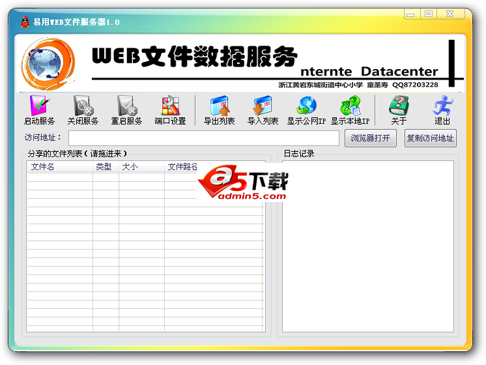This screenshot has height=365, width=486.
Task: Maximize the window
Action: point(429,14)
